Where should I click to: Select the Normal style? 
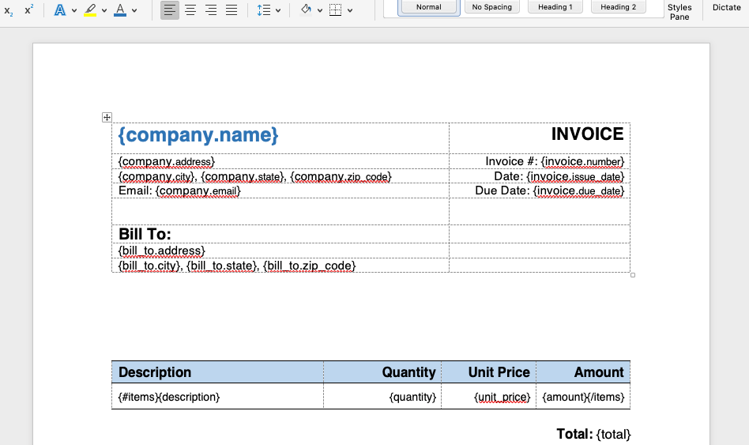point(428,7)
